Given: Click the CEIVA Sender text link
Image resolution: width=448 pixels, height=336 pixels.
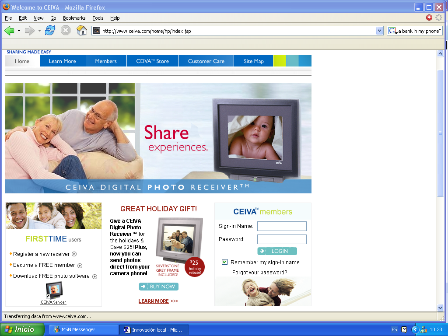Looking at the screenshot, I should click(x=53, y=302).
